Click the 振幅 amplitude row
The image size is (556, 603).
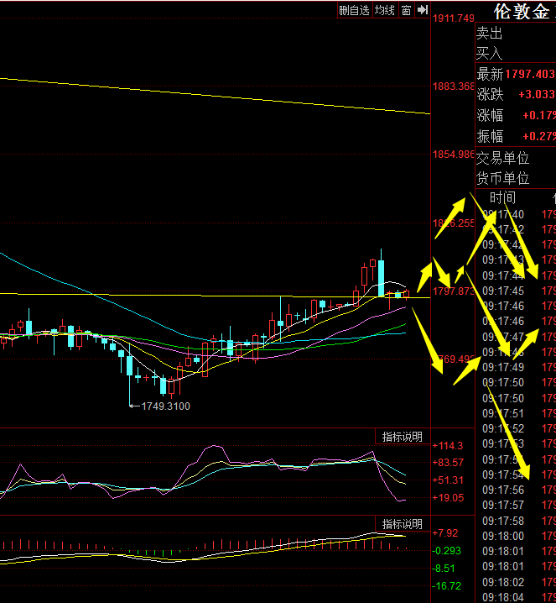tap(515, 136)
